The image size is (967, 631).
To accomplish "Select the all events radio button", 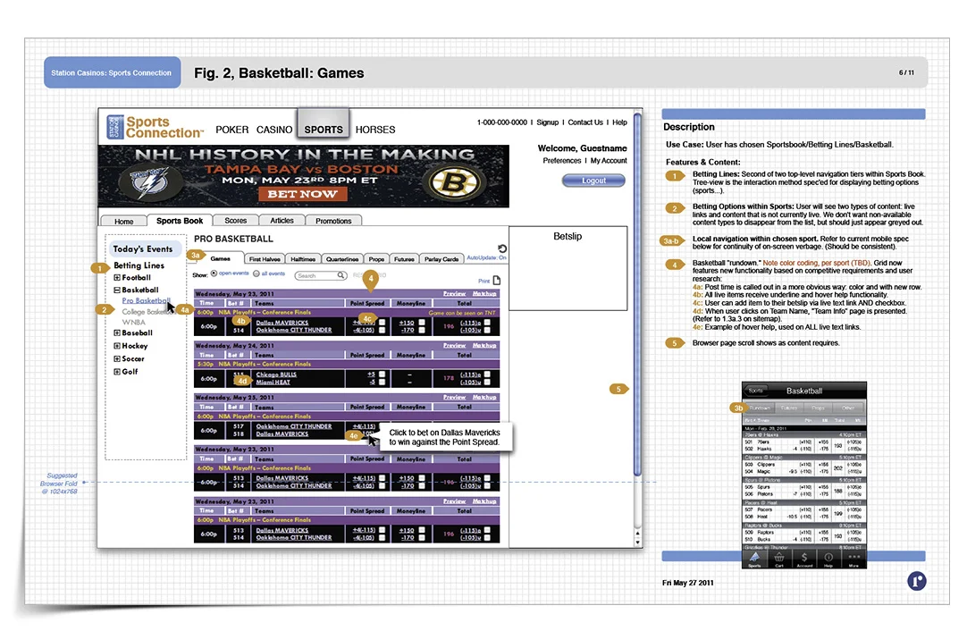I will (256, 273).
